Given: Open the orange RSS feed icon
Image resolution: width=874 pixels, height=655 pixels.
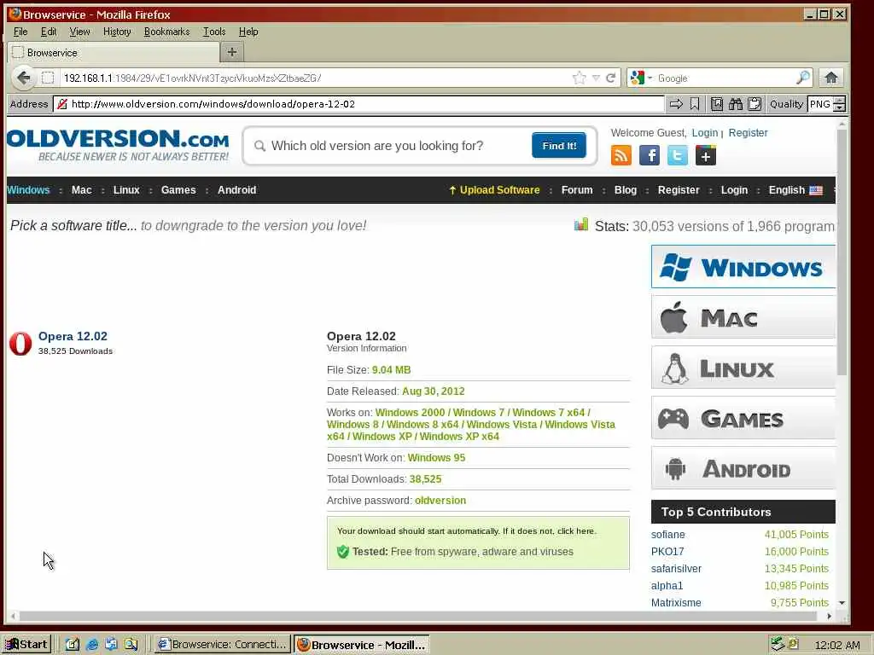Looking at the screenshot, I should [x=621, y=155].
